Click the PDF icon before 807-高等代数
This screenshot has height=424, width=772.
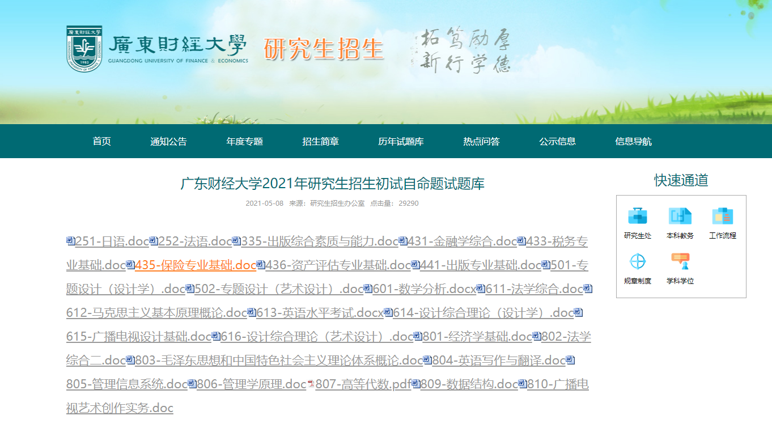311,384
